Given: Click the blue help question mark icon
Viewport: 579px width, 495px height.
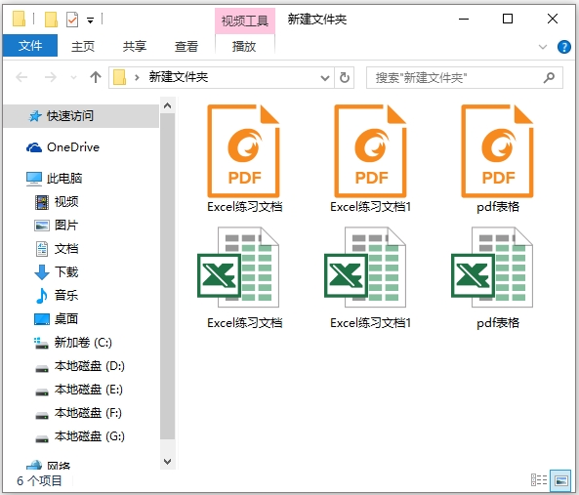Looking at the screenshot, I should tap(563, 47).
